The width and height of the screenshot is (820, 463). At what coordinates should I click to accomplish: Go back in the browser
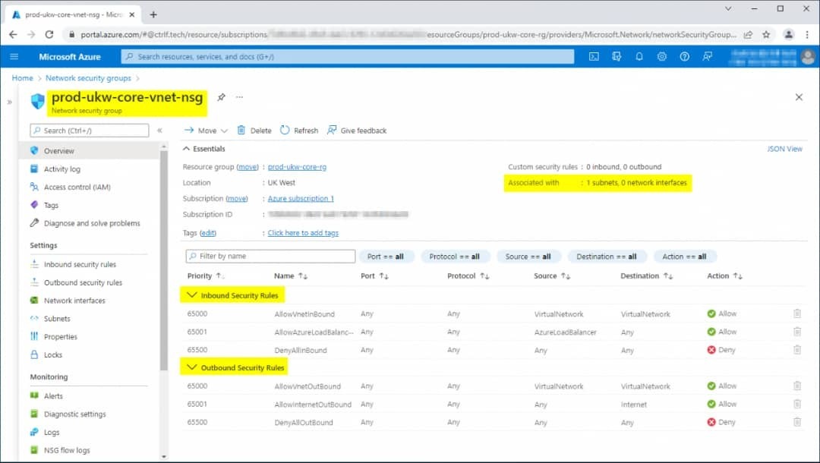click(13, 34)
